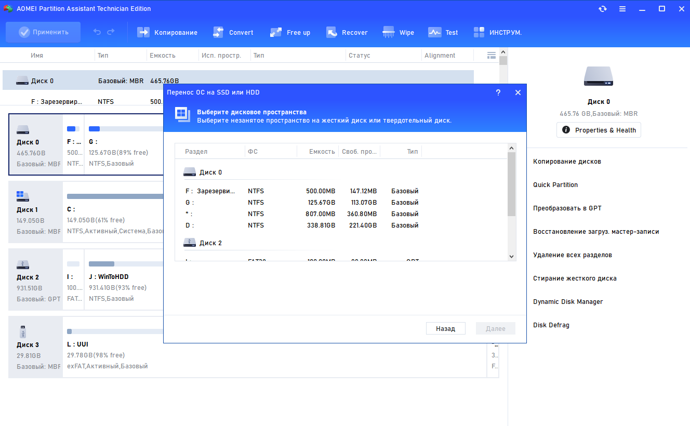Click the I: partition block on Диск 2

[x=74, y=279]
